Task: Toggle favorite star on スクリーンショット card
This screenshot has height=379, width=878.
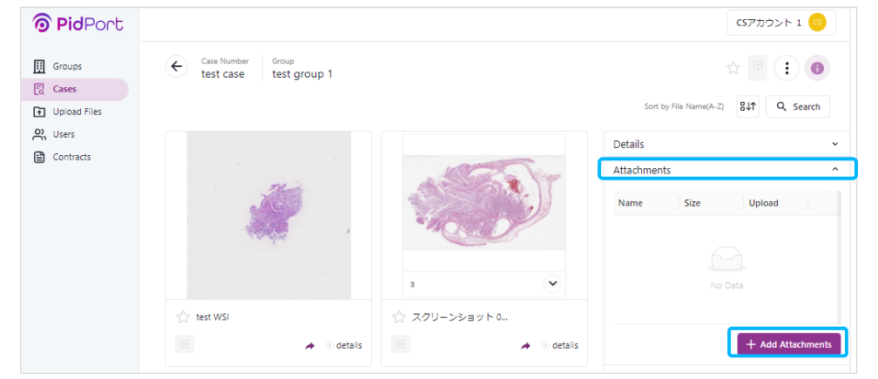Action: point(399,317)
